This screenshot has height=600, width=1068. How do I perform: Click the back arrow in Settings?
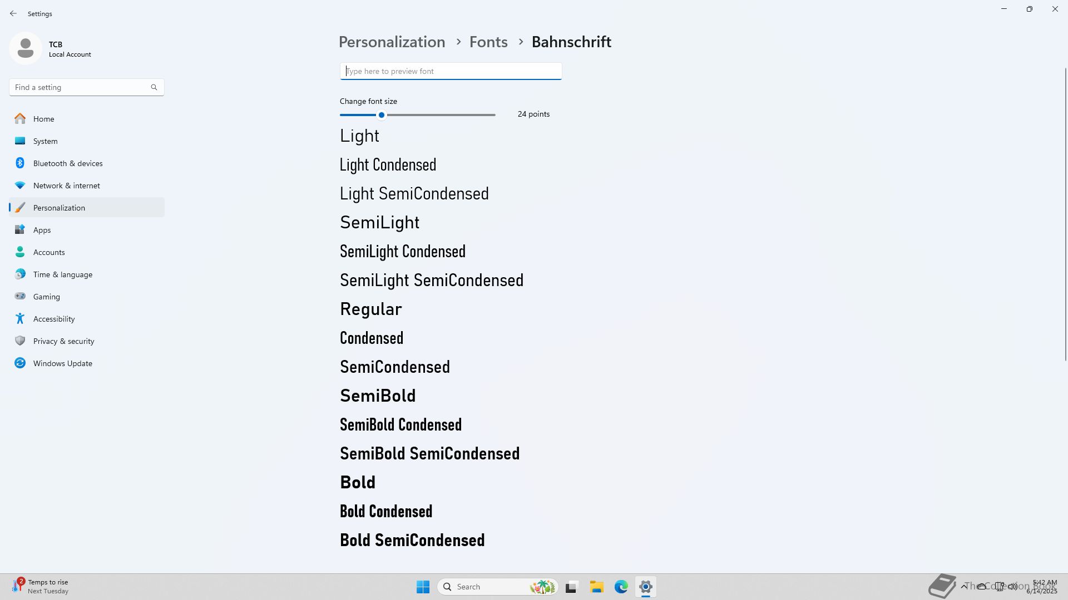[x=13, y=13]
